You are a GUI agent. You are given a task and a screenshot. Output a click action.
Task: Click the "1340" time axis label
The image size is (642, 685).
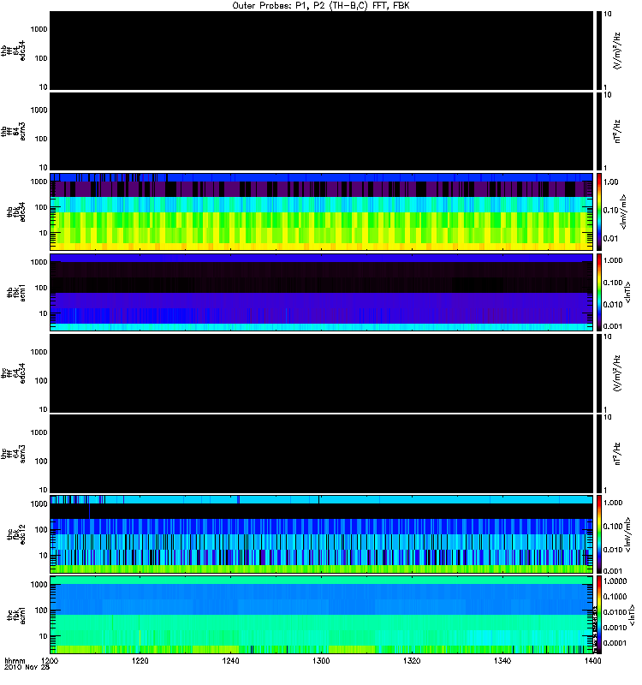click(x=502, y=660)
